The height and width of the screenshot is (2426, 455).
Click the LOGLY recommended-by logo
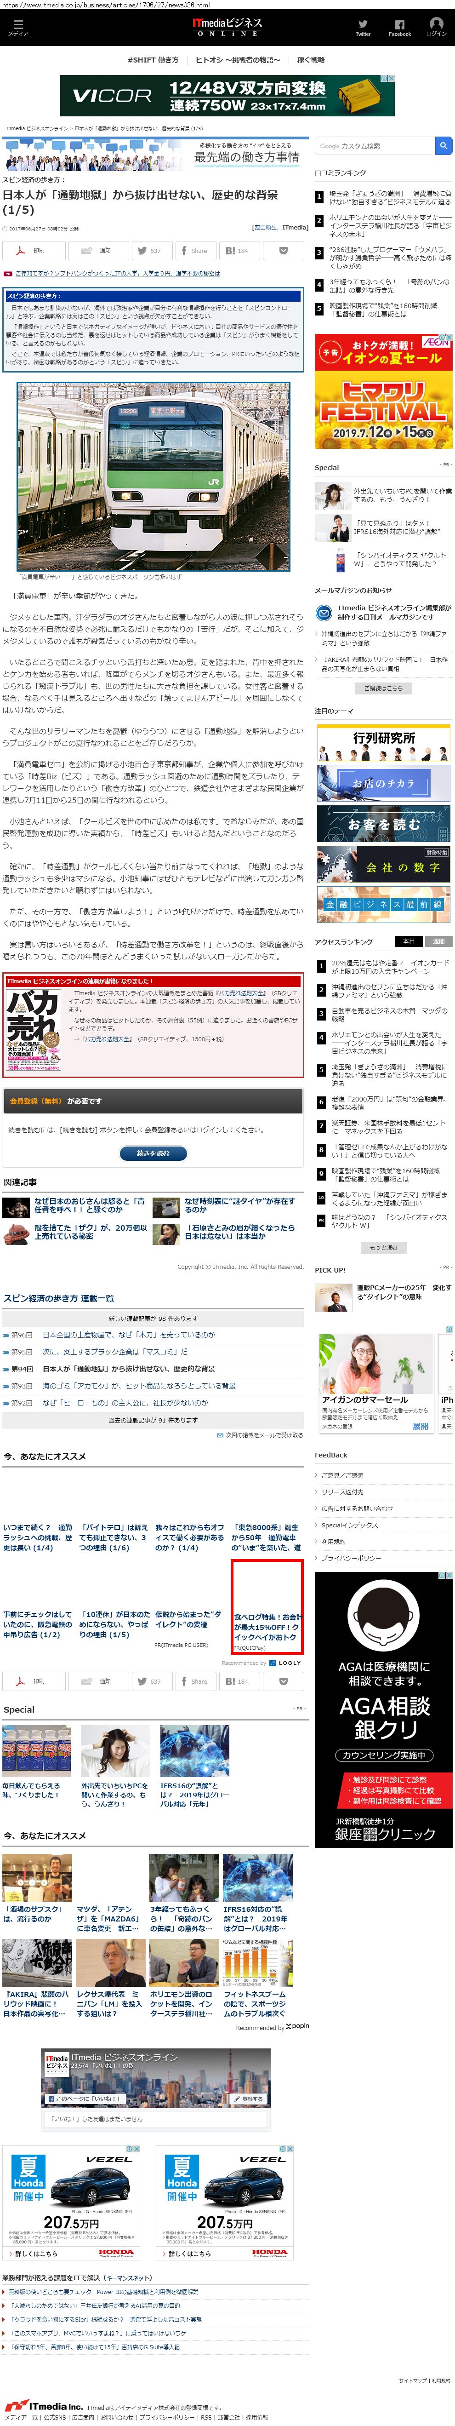tap(285, 1663)
